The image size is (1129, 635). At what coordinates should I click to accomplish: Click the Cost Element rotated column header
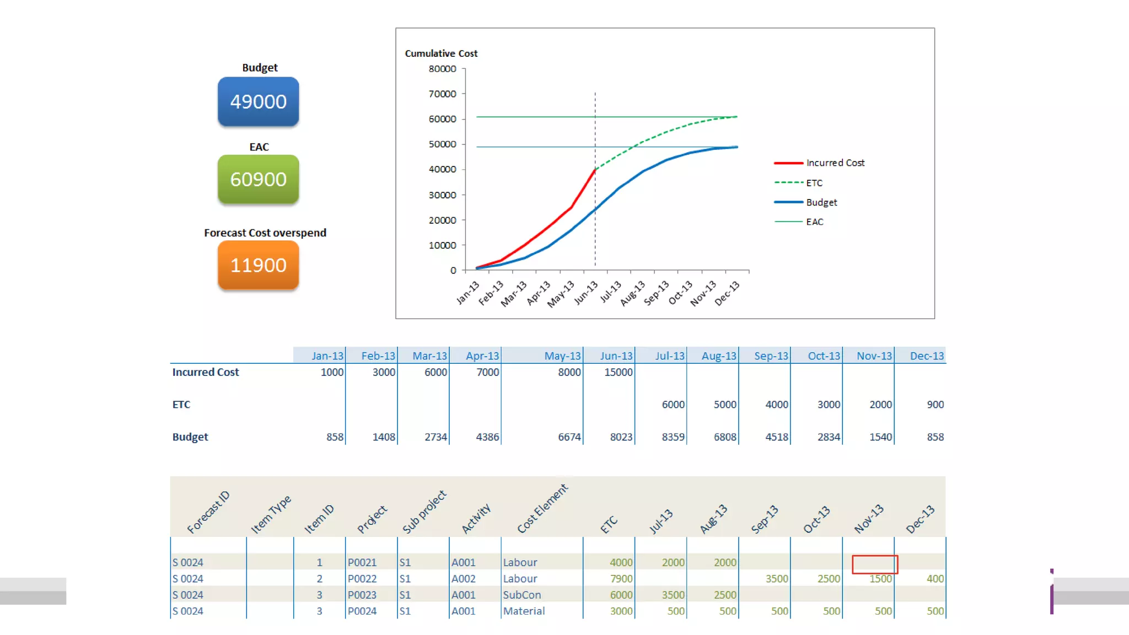(x=542, y=508)
